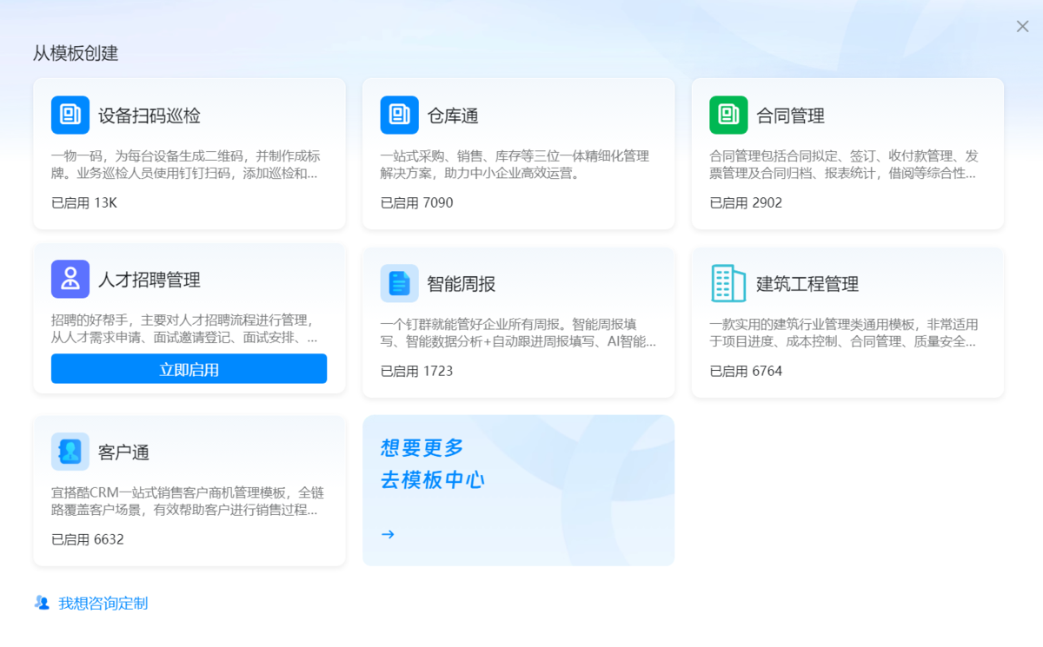Open the 我想咨询定制 link

(103, 603)
